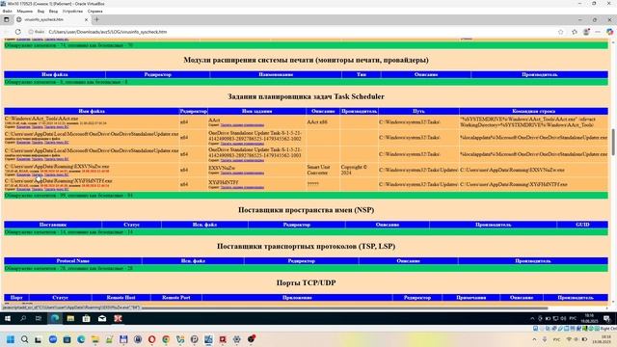Click the guest volume speaker icon
This screenshot has height=347, width=617.
pyautogui.click(x=563, y=318)
